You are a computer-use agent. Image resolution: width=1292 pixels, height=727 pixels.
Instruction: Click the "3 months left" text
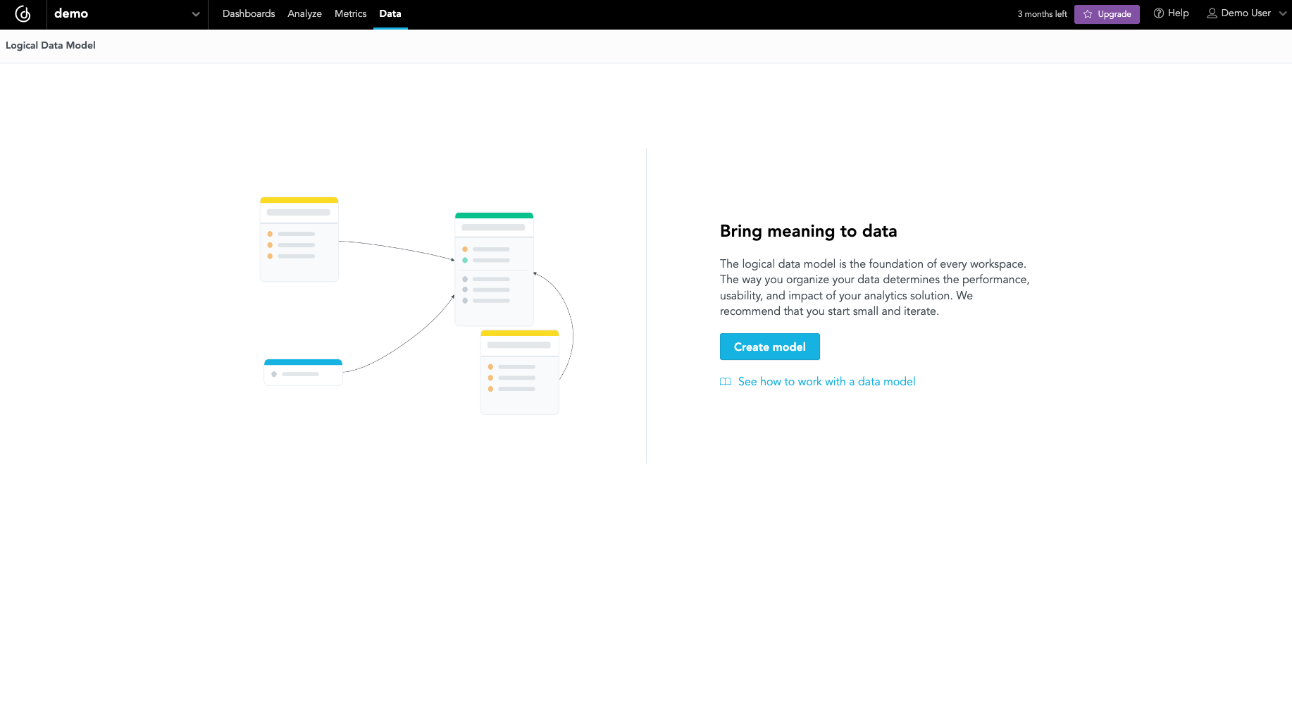1042,14
